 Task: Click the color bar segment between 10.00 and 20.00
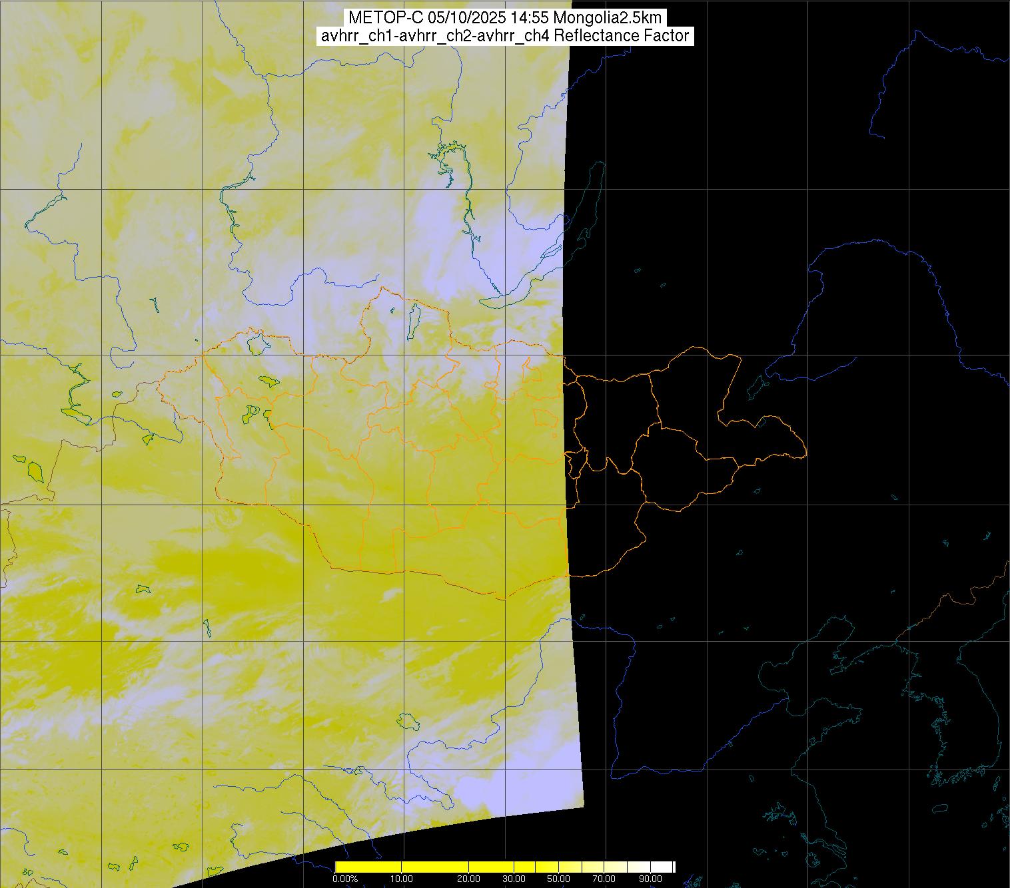(435, 867)
